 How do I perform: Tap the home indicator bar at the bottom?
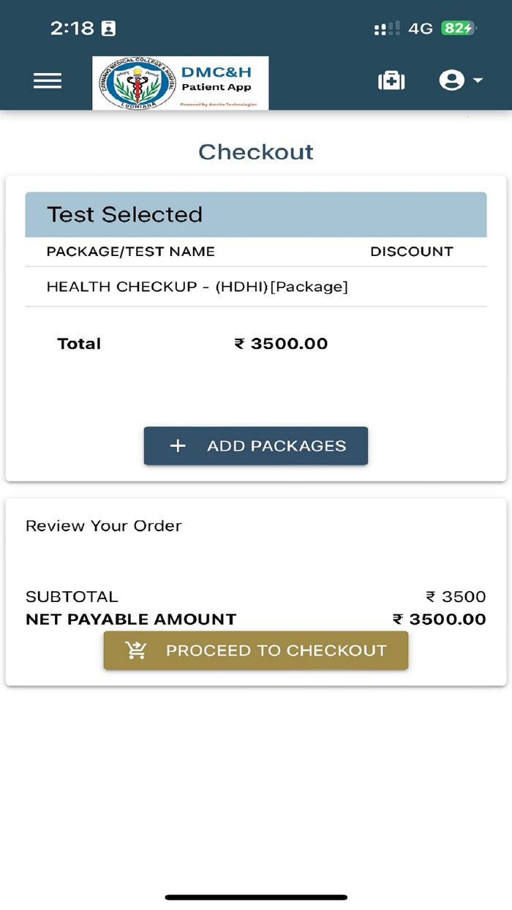[255, 895]
